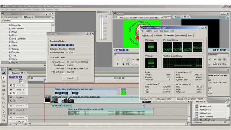231x130 pixels.
Task: Click the Contains search field
Action: [x=32, y=21]
